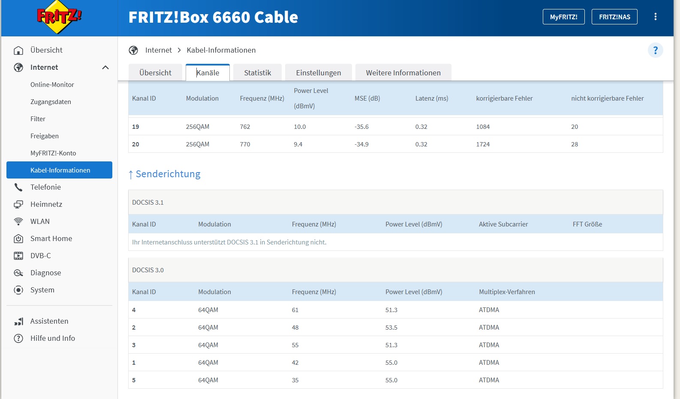
Task: Open Online-Monitor in the sidebar
Action: 52,84
